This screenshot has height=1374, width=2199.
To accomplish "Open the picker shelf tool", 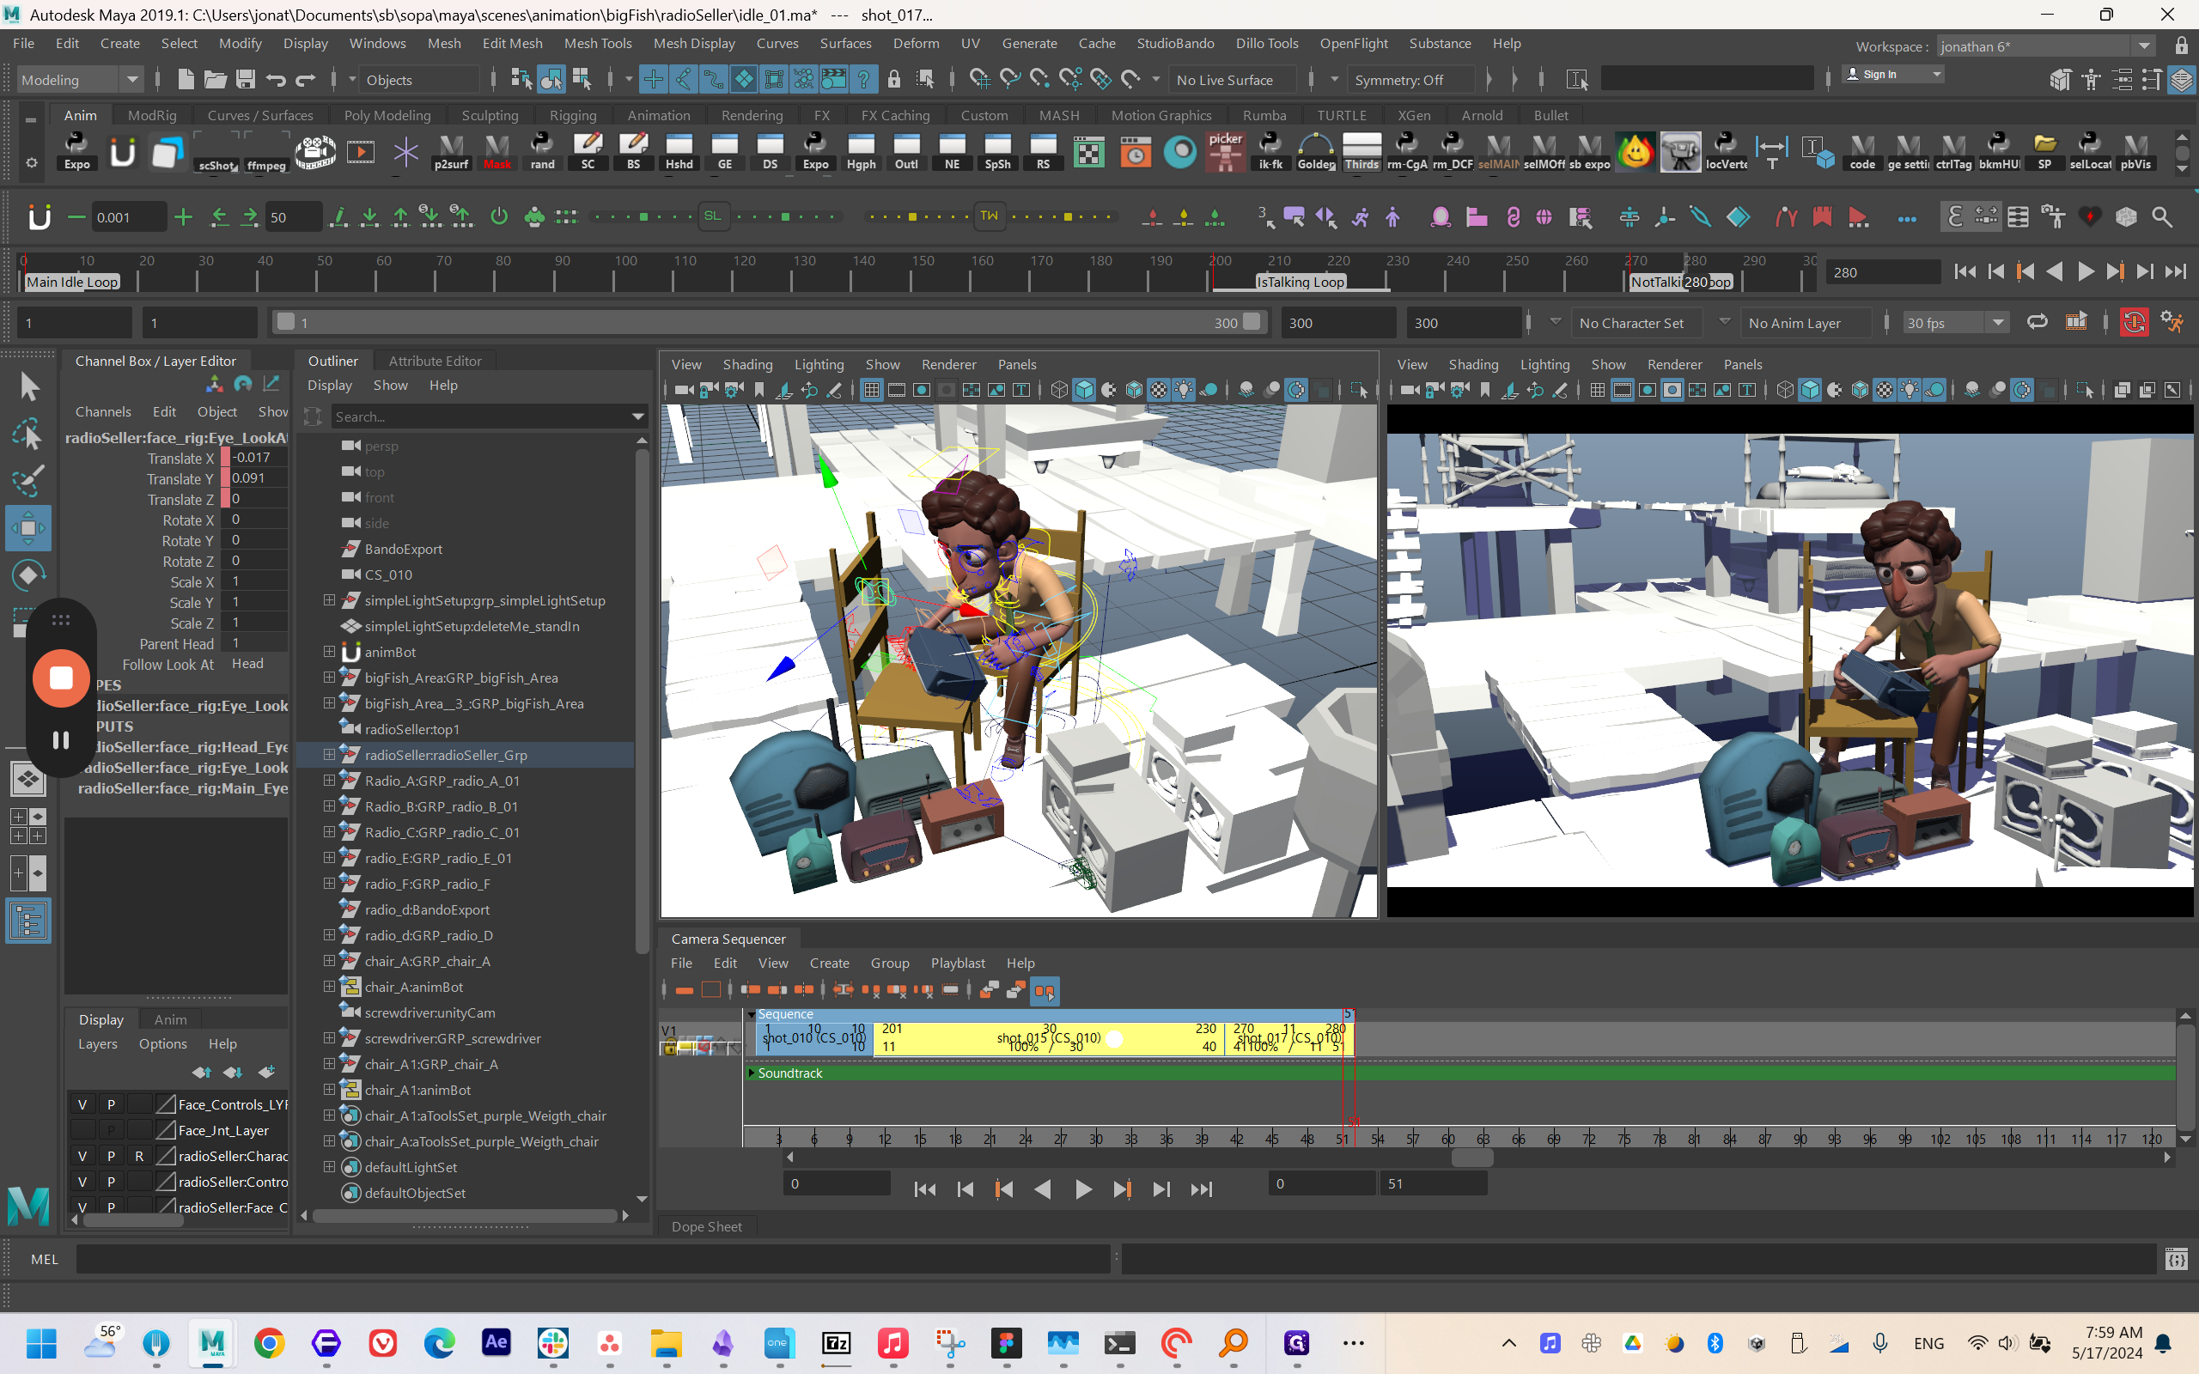I will (x=1225, y=152).
